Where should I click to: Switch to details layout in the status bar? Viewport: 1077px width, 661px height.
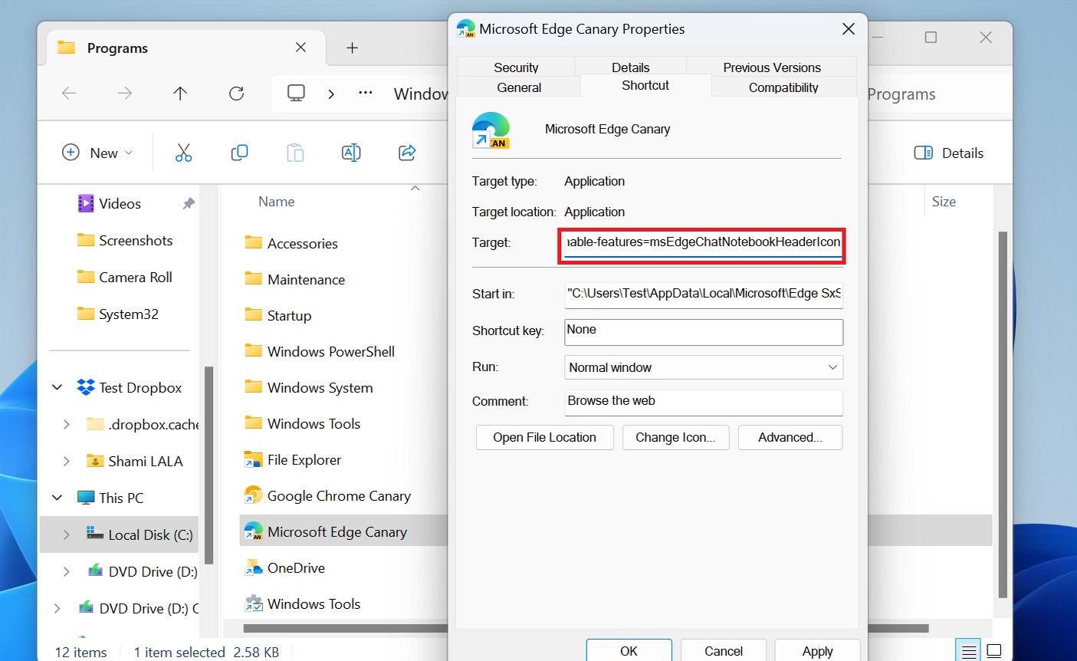pyautogui.click(x=967, y=649)
